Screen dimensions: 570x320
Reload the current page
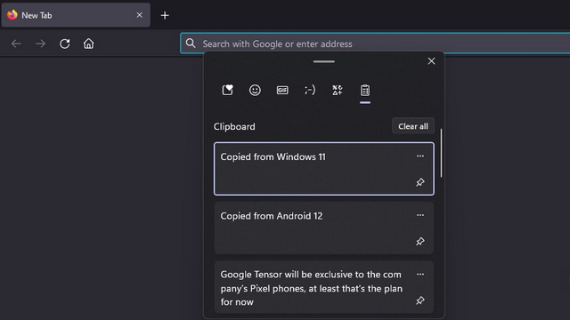click(x=65, y=44)
